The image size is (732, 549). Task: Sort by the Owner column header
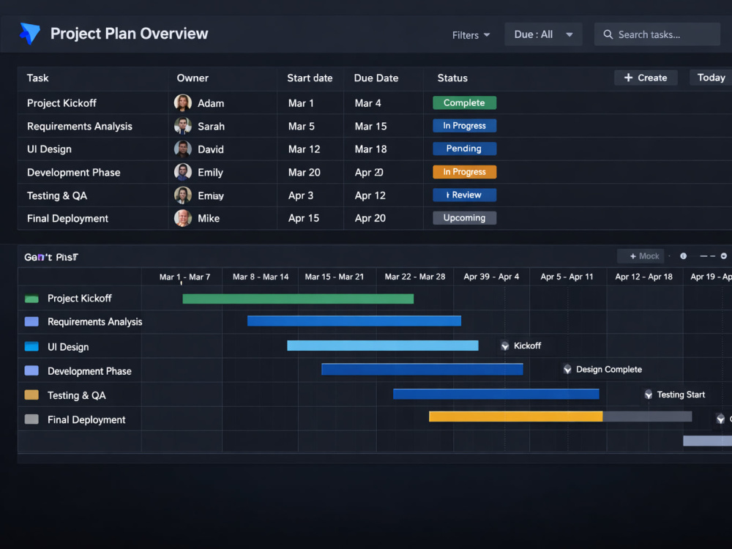pos(193,78)
